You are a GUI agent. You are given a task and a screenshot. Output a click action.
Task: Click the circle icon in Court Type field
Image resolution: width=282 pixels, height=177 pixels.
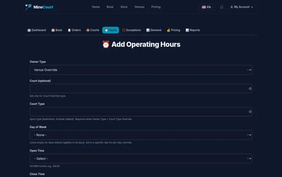tap(250, 112)
